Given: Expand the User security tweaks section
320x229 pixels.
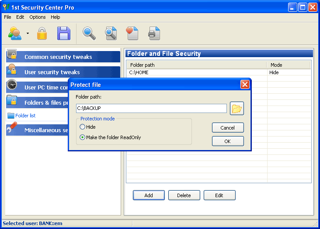Looking at the screenshot, I should (63, 72).
